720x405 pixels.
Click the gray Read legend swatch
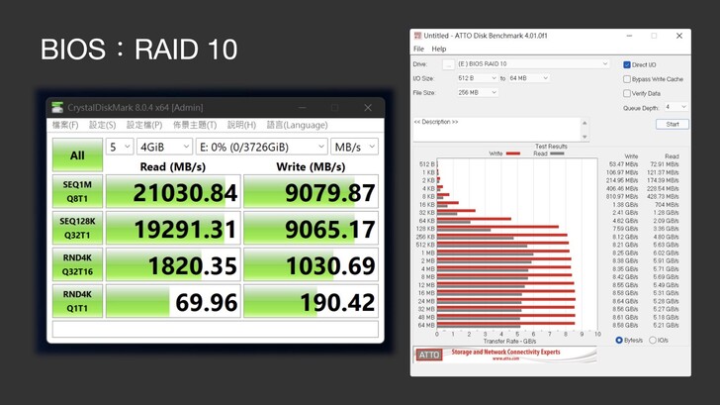(557, 153)
